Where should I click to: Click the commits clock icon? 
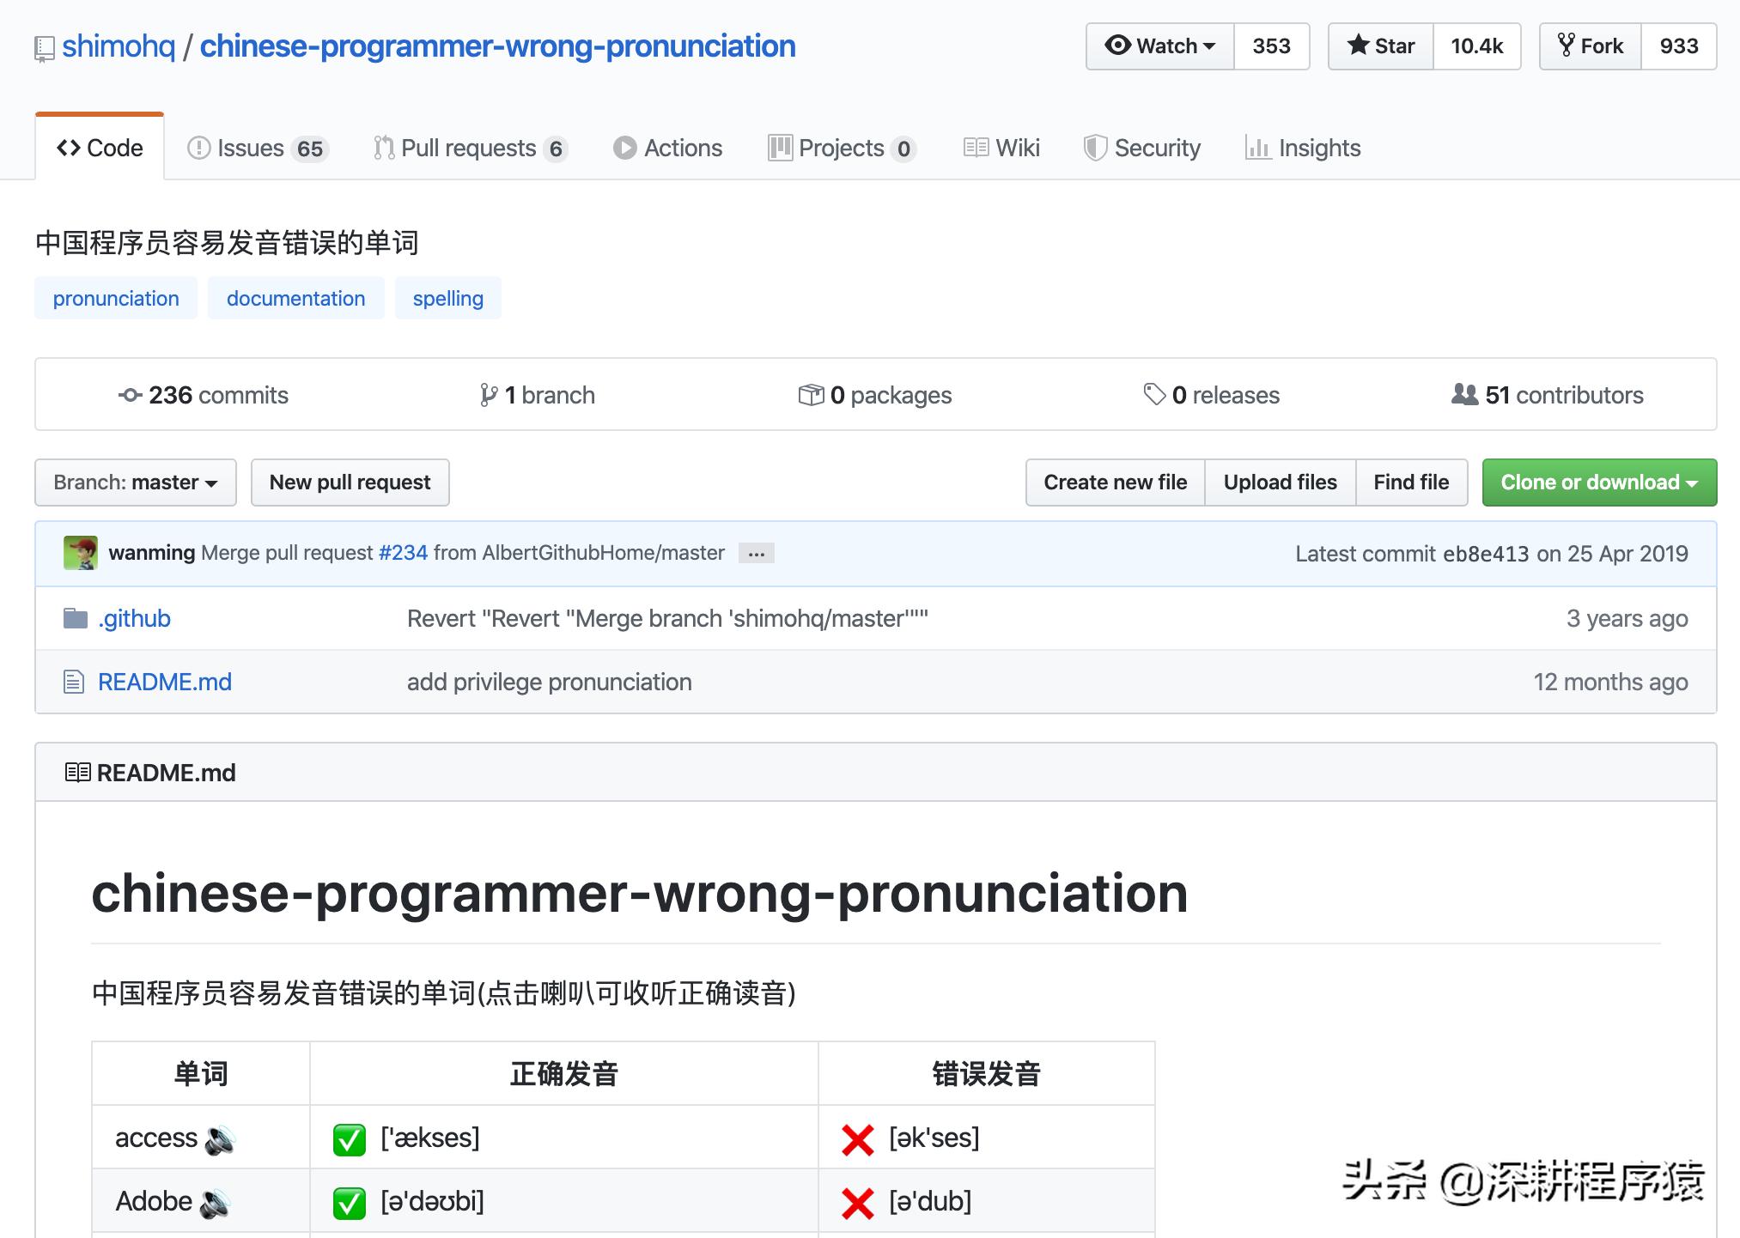point(131,395)
